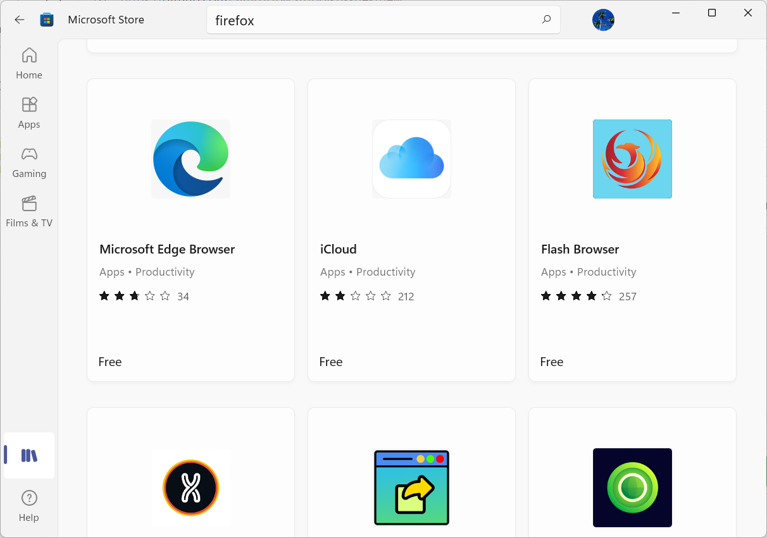This screenshot has width=767, height=538.
Task: Click the Edge Browser star rating
Action: (144, 296)
